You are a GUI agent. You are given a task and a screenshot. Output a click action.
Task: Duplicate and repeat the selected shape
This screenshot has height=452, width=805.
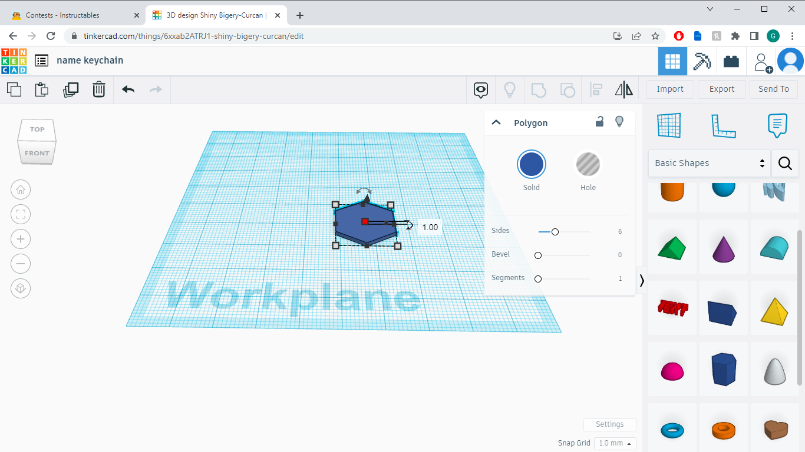(x=71, y=89)
